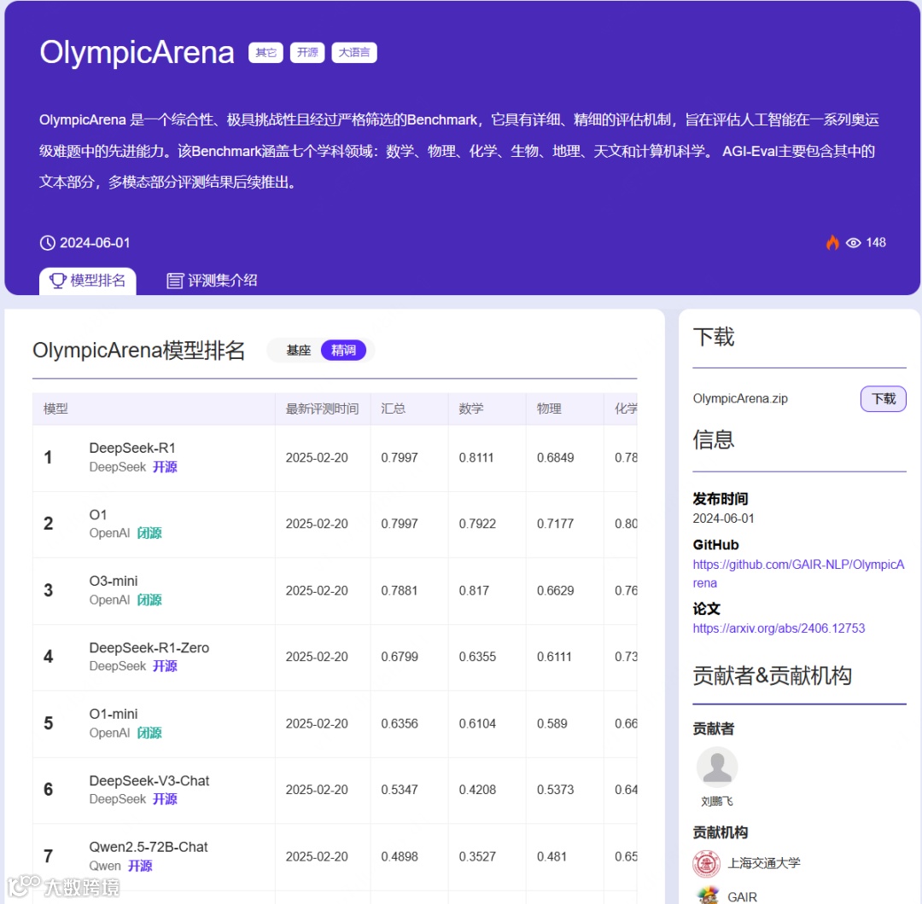922x904 pixels.
Task: Select the DeepSeek-R1-Zero model name
Action: (149, 648)
